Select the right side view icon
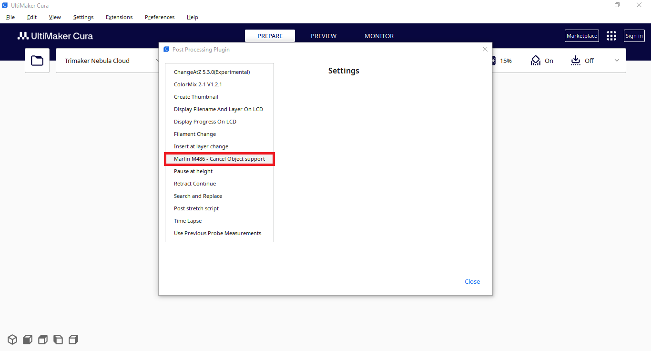The height and width of the screenshot is (351, 651). (73, 340)
